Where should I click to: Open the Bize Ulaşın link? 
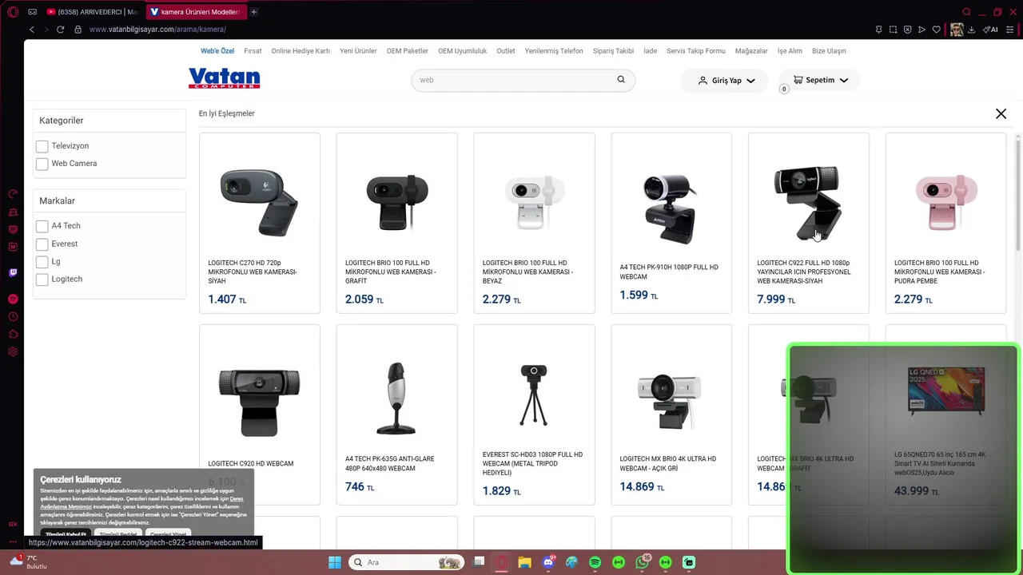pyautogui.click(x=829, y=51)
